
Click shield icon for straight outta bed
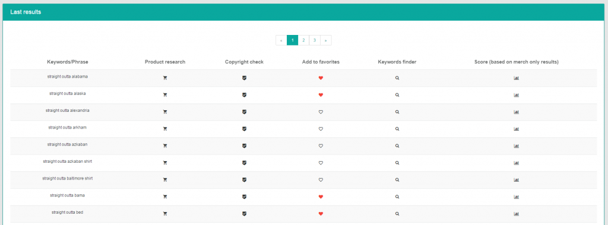(x=244, y=213)
